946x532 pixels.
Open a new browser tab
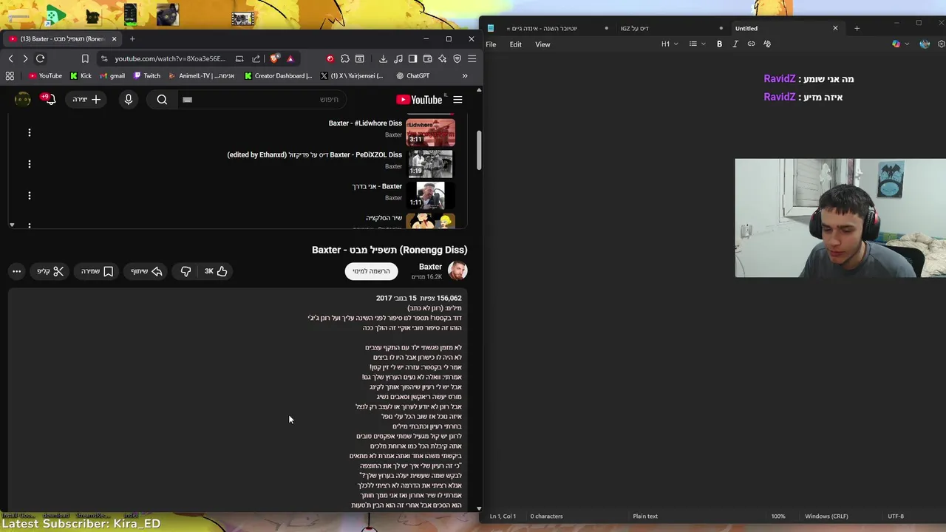click(x=132, y=38)
